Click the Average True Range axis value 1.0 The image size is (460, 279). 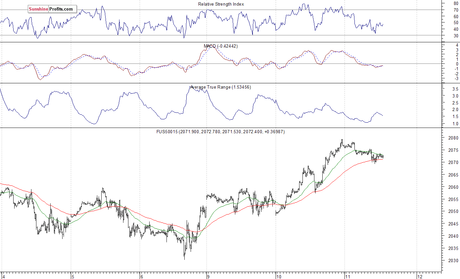(455, 124)
